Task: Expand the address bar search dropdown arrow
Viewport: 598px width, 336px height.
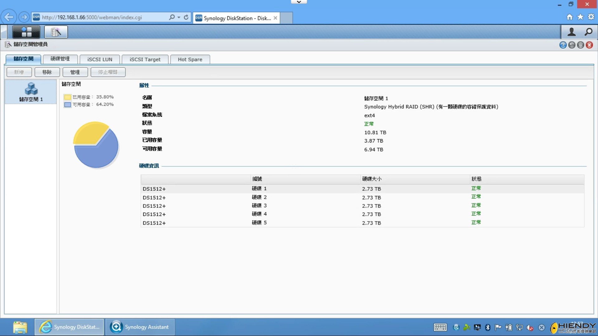Action: tap(179, 17)
